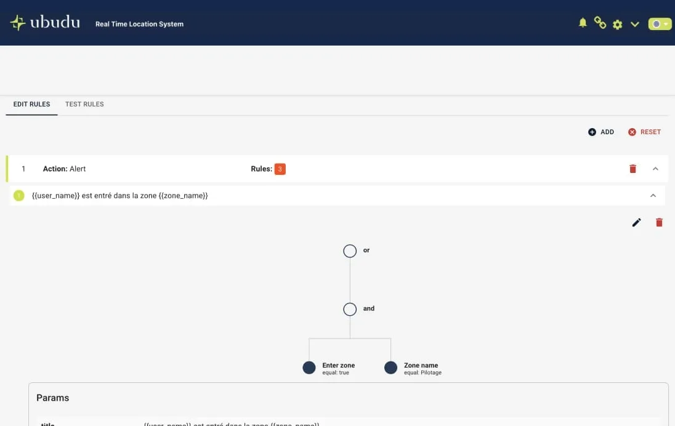Delete the rule with the trash icon beside the pencil
Screen dimensions: 675x426
click(x=658, y=222)
